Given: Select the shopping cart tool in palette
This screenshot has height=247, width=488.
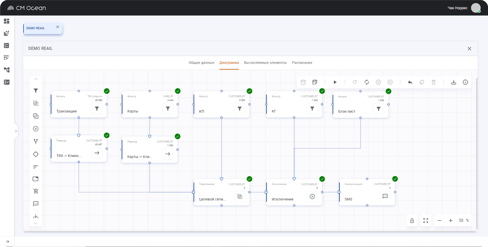Looking at the screenshot, I should click(36, 191).
